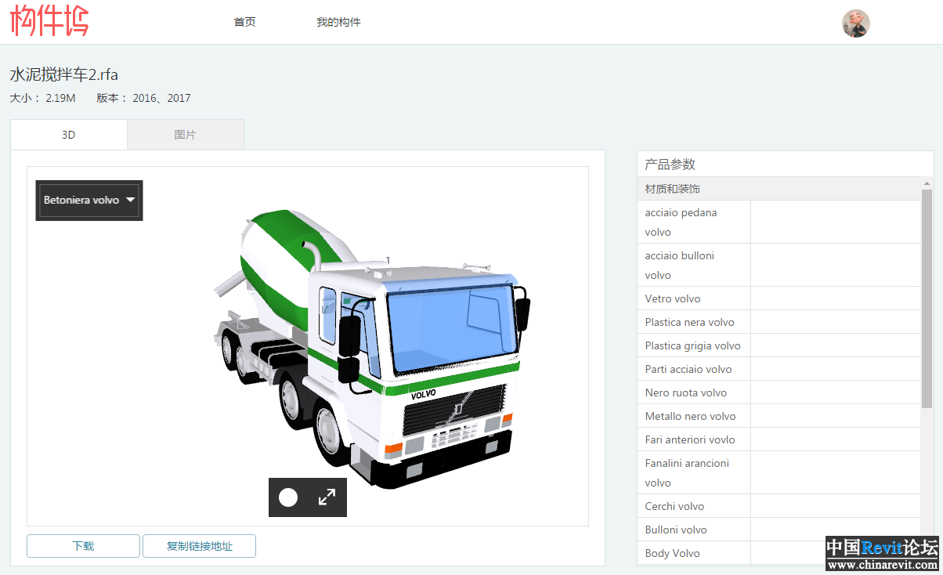Switch to the 图片 tab
Screen dimensions: 943x575
[185, 135]
